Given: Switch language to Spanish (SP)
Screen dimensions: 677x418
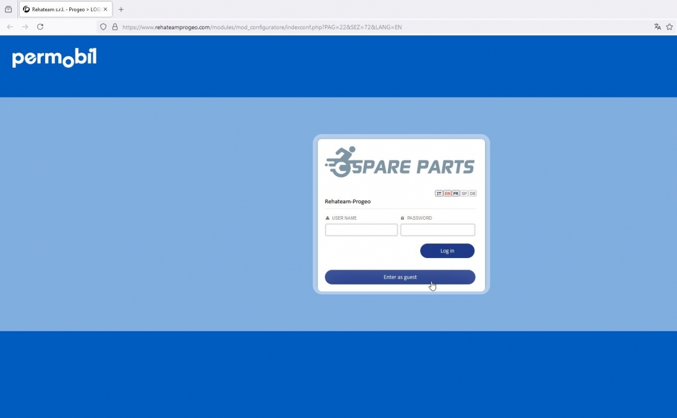Looking at the screenshot, I should (x=464, y=193).
